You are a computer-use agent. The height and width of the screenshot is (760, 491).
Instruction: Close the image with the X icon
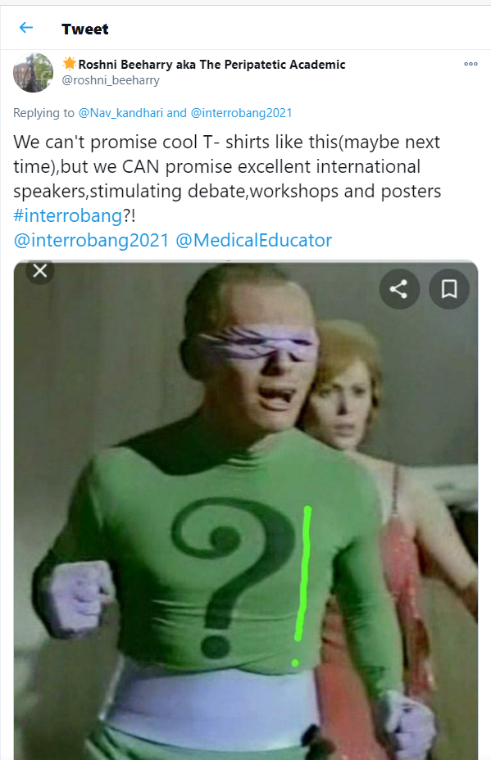click(40, 270)
